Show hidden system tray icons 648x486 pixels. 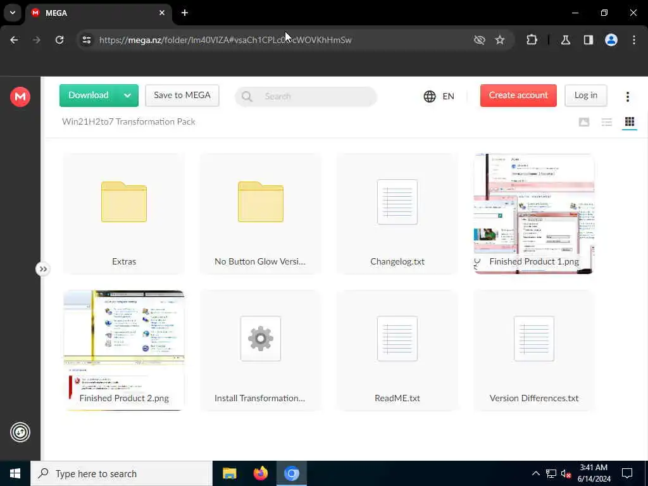535,473
